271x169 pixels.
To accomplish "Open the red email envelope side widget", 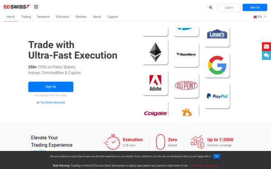I will [x=266, y=46].
